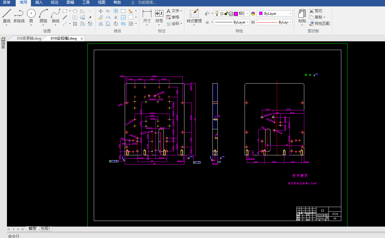Expand the 直线 tool dropdown arrow
Image resolution: width=385 pixels, height=238 pixels.
pos(7,25)
